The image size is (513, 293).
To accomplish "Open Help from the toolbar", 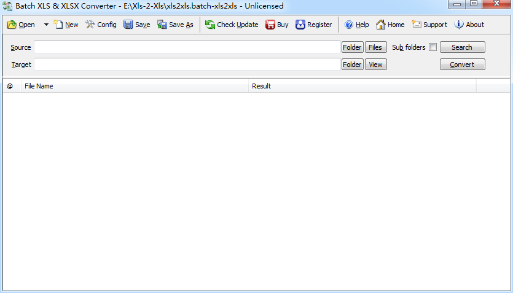I will coord(356,25).
